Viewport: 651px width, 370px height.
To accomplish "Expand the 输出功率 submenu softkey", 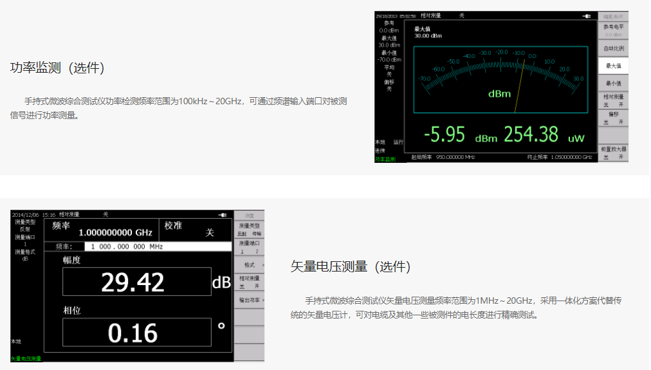I will 249,300.
